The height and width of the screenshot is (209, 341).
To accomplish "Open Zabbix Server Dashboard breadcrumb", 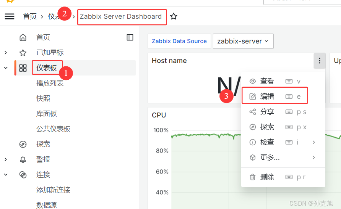I will coord(121,16).
